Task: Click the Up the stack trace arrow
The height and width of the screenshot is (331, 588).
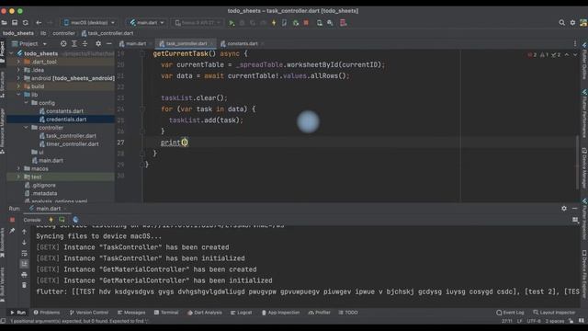Action: 25,232
